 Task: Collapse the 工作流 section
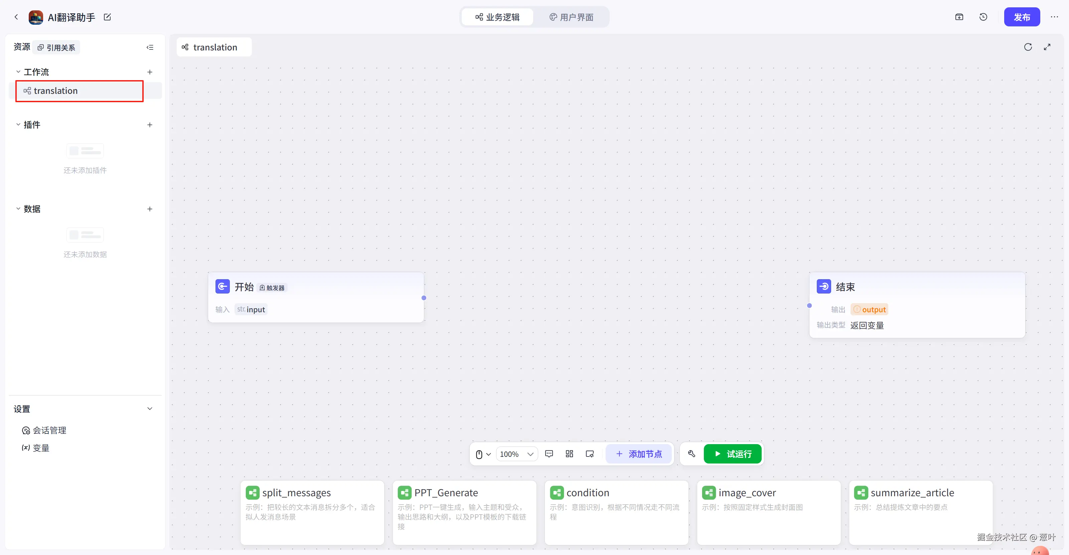(18, 72)
